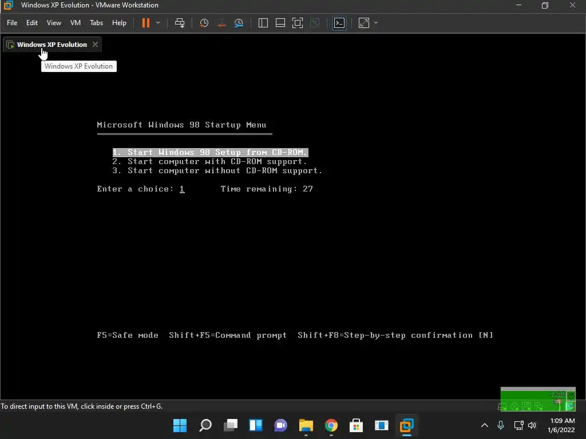
Task: Toggle the library sidebar panel
Action: coord(263,23)
